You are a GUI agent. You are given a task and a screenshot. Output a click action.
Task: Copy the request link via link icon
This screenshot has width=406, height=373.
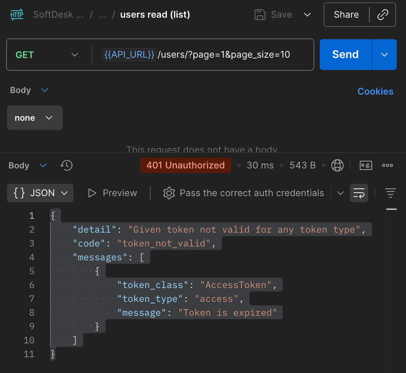pyautogui.click(x=383, y=15)
